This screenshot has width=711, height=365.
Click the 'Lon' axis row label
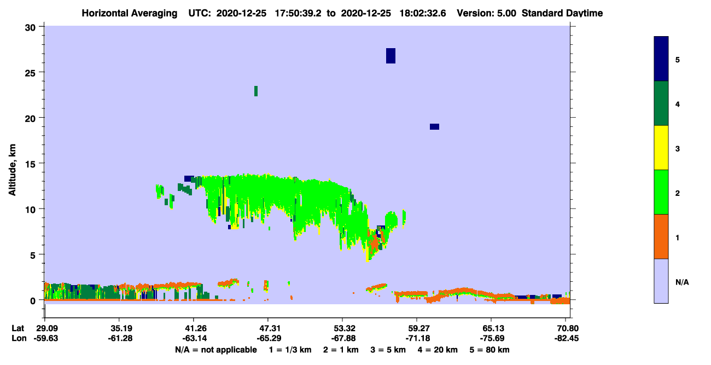pos(18,338)
